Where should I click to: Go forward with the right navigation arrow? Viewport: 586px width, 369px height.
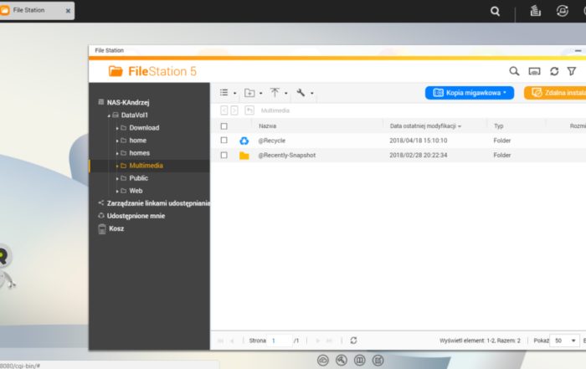point(234,110)
